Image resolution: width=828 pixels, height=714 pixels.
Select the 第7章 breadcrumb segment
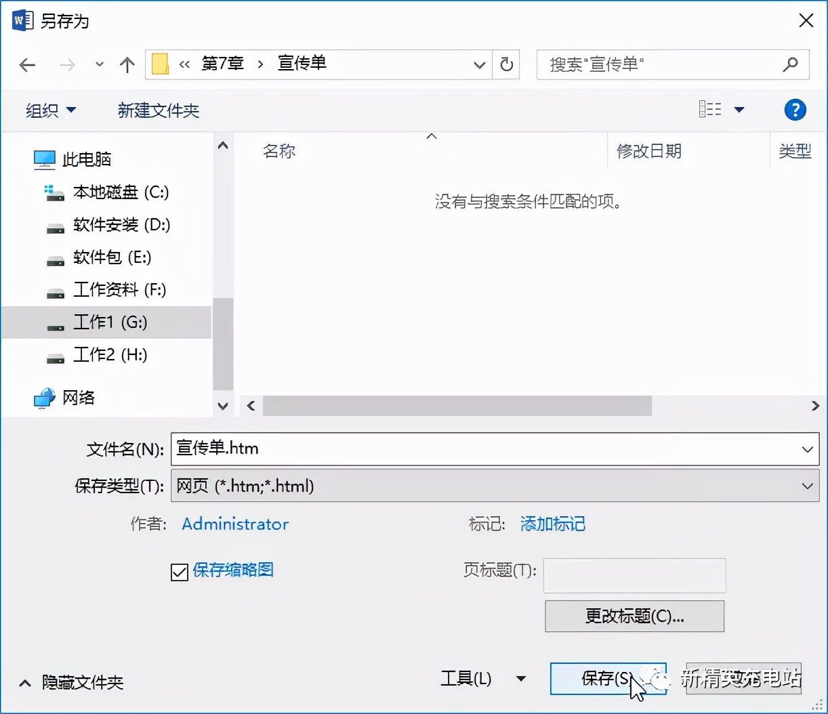223,64
